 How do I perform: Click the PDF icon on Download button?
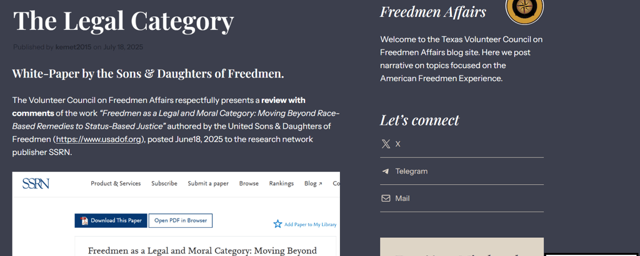point(84,221)
